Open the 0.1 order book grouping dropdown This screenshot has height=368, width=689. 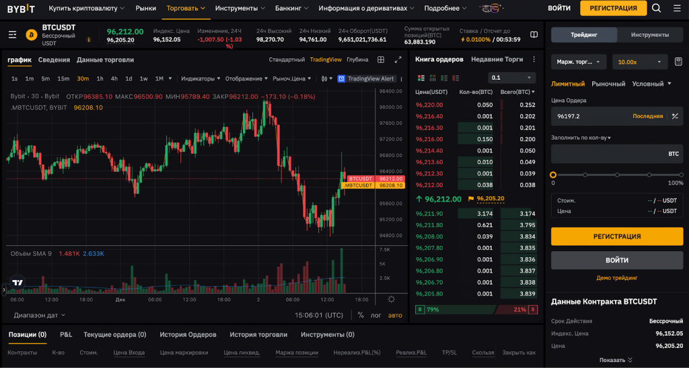pyautogui.click(x=511, y=78)
